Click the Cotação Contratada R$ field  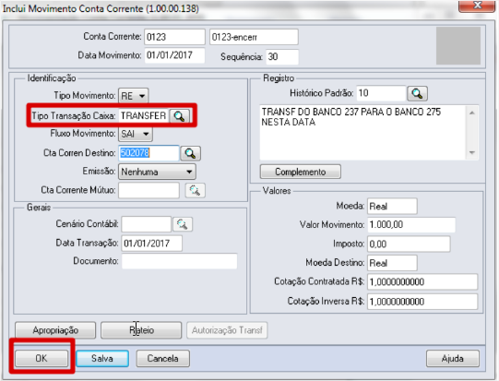pos(422,282)
